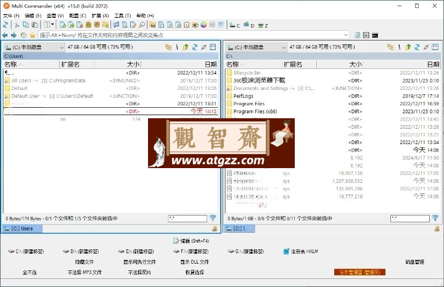Click the 编辑 (Shift+F4) button
Screen dimensions: 444x287
point(191,241)
